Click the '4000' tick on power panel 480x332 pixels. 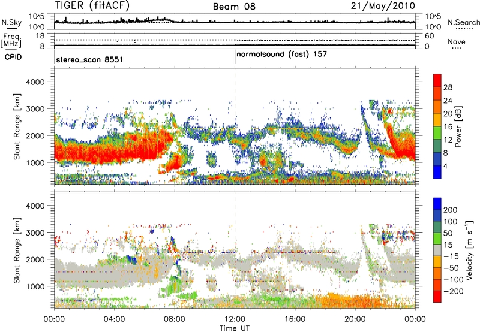click(x=35, y=82)
